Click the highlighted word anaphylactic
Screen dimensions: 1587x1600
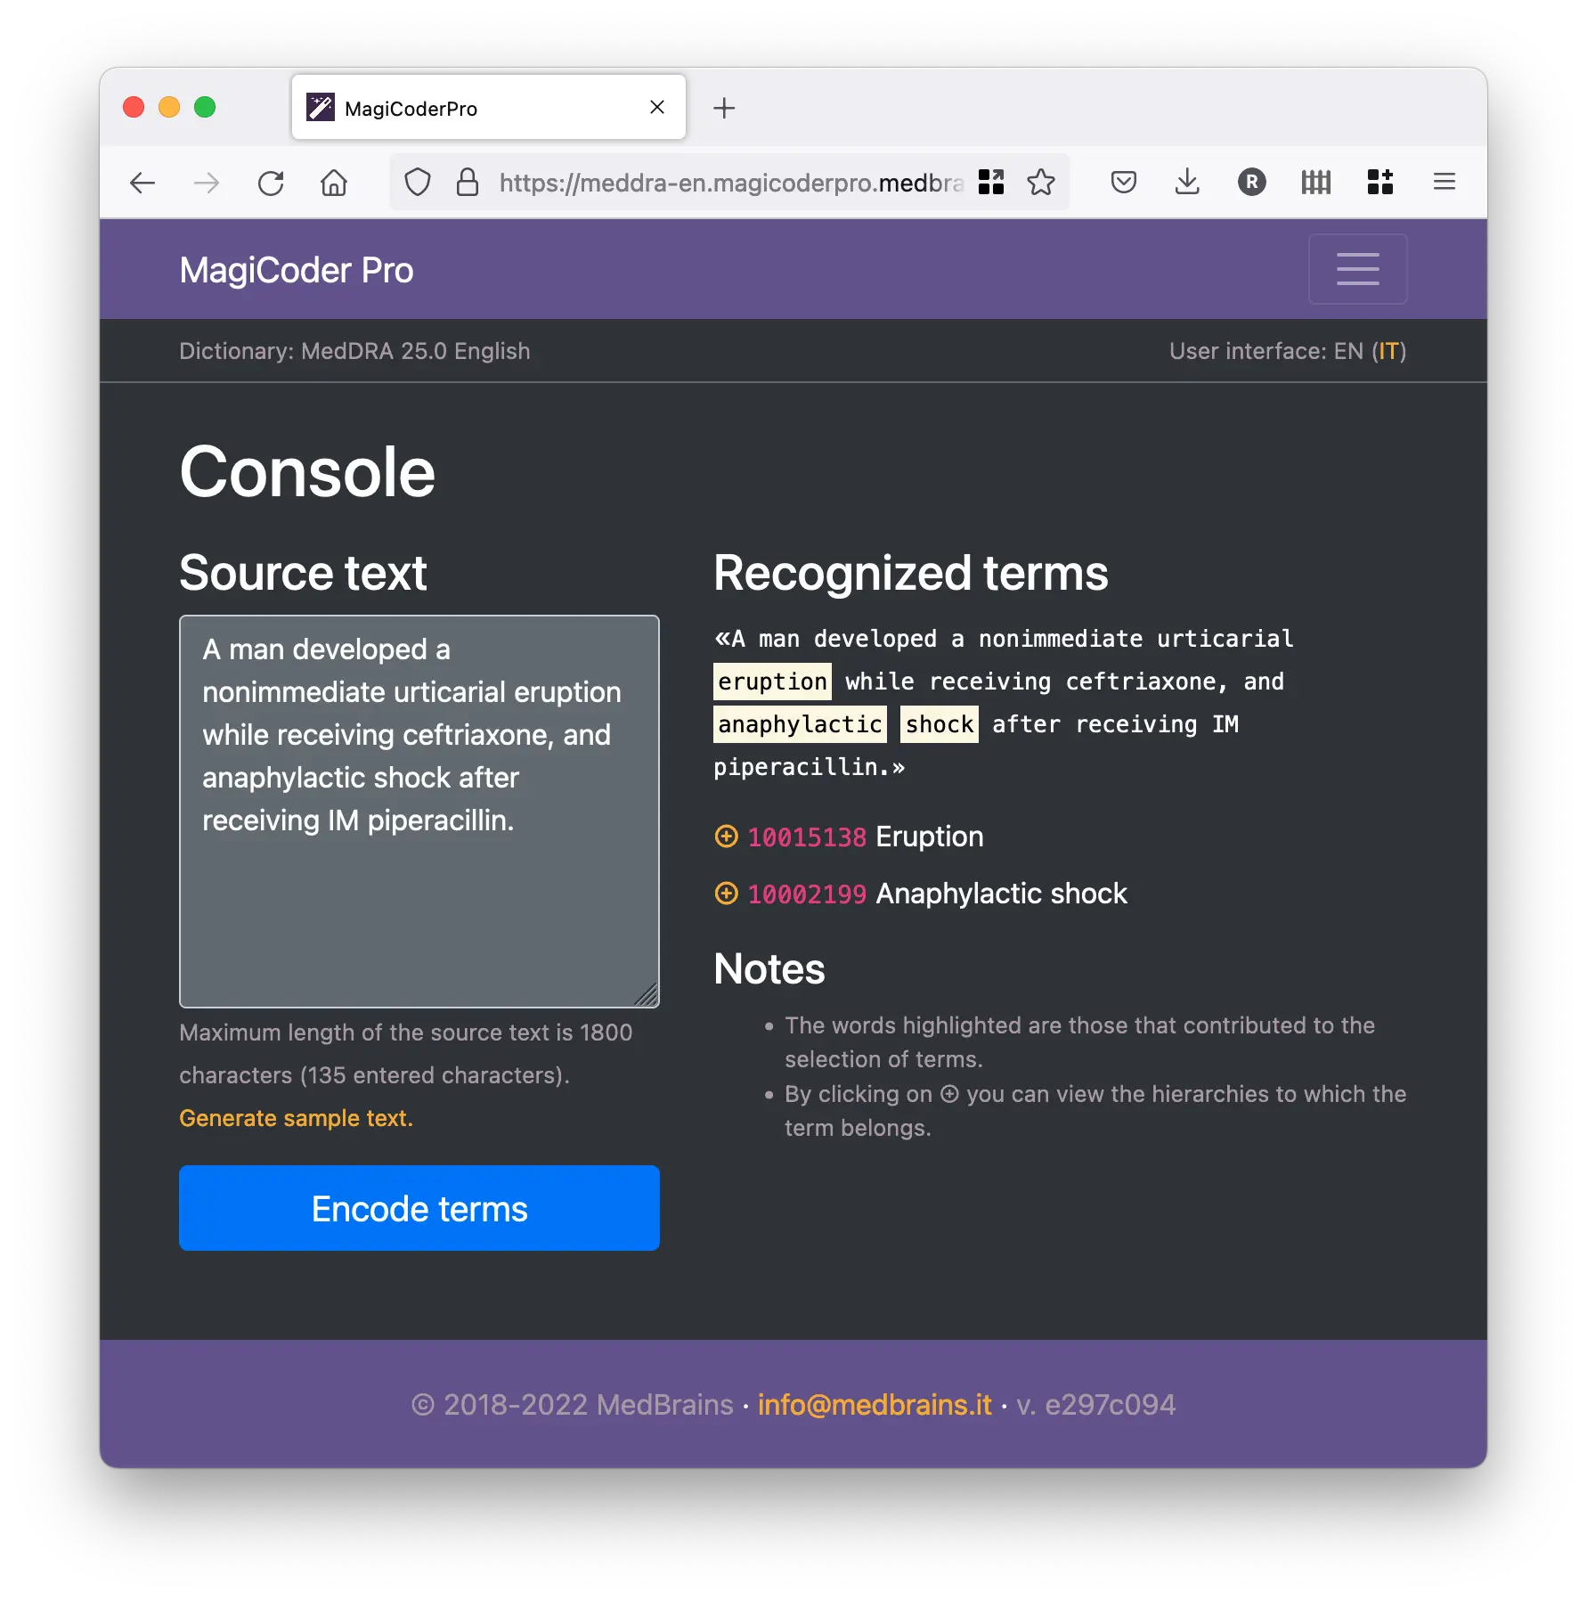click(800, 724)
